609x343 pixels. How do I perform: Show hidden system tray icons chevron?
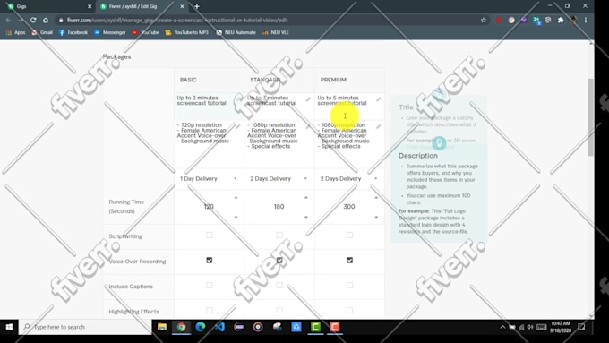[x=502, y=327]
